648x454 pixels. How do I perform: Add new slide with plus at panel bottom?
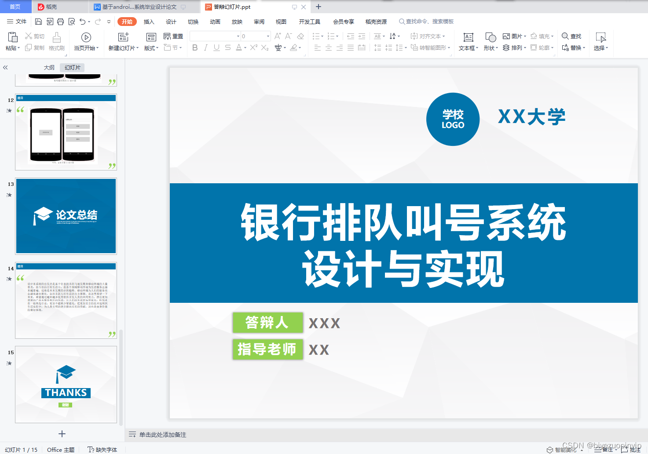click(x=62, y=434)
